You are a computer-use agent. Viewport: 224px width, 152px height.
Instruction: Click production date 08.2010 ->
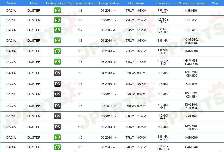pos(108,137)
